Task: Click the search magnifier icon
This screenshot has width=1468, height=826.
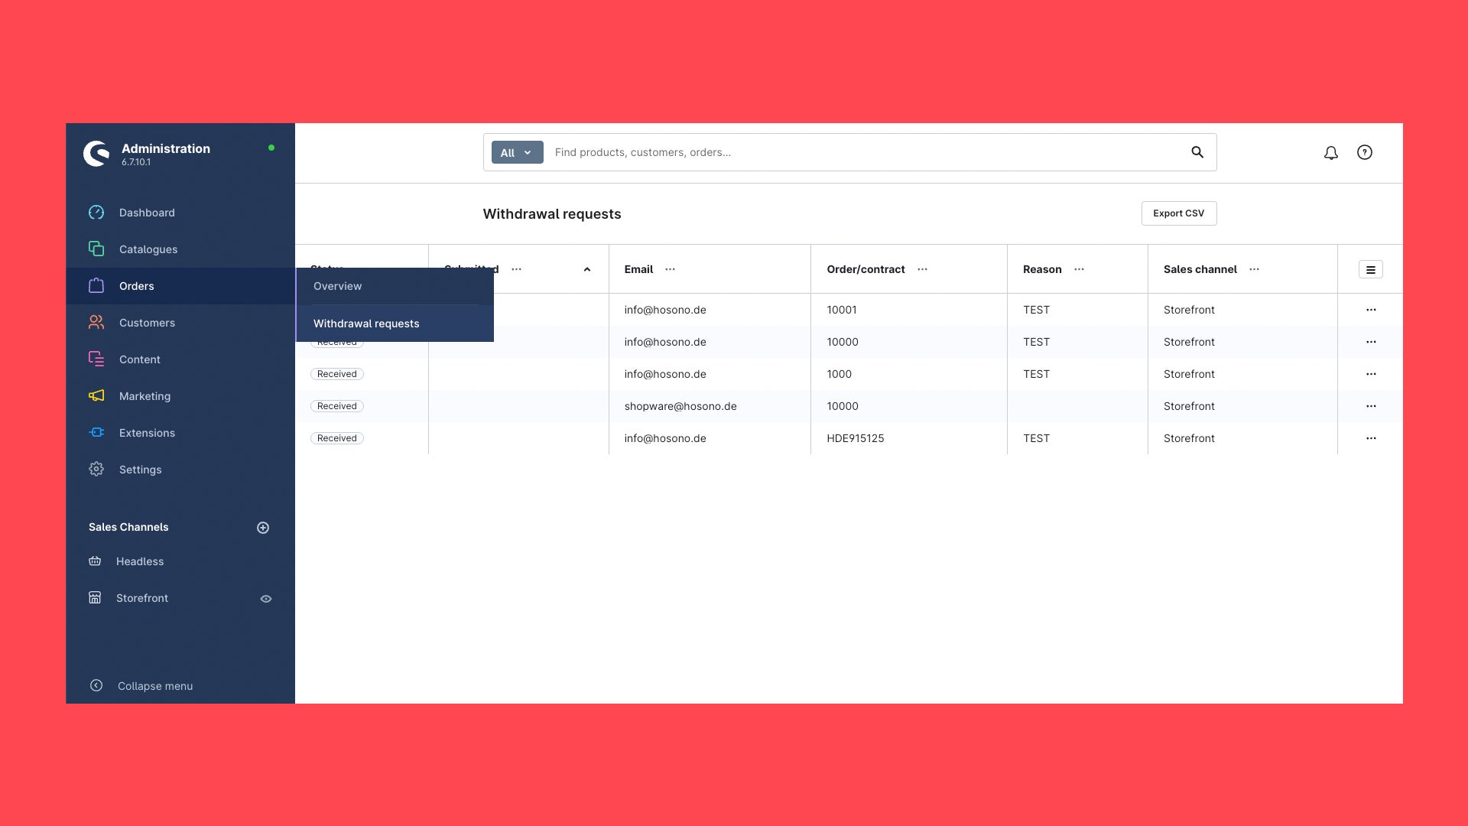Action: click(1197, 152)
